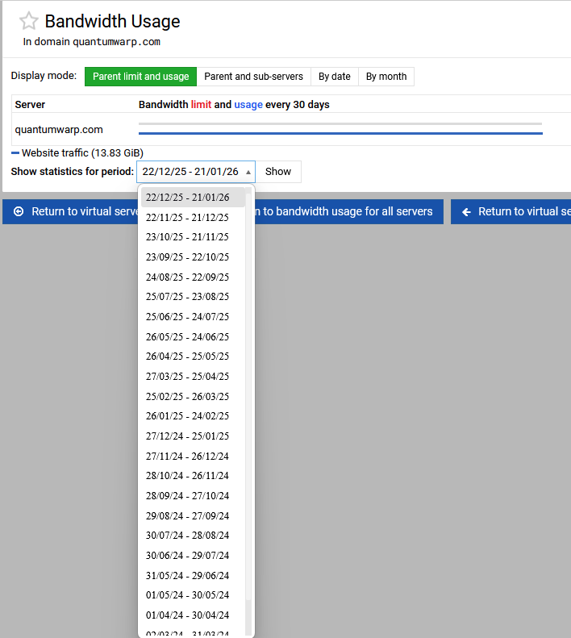Choose period 23/10/25 - 21/11/25
Image resolution: width=571 pixels, height=638 pixels.
187,237
